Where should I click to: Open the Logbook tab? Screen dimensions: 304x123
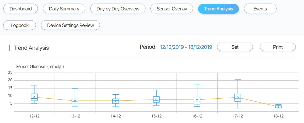click(20, 25)
